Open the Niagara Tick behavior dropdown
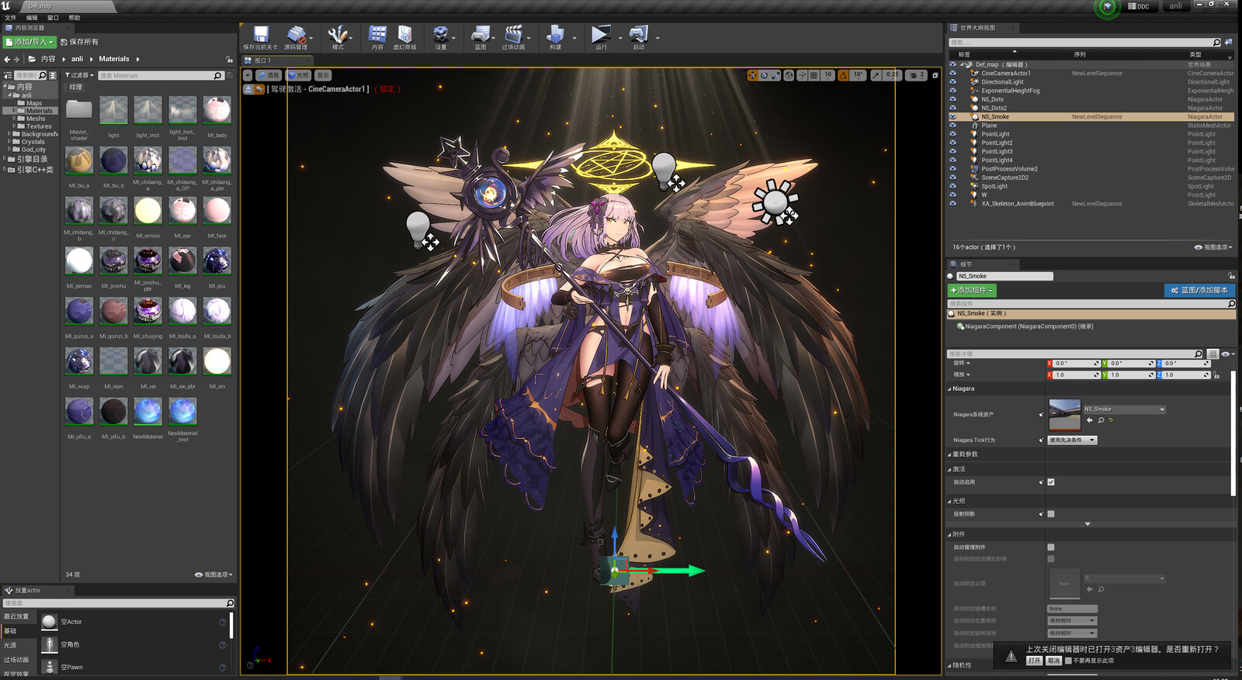 (1072, 440)
